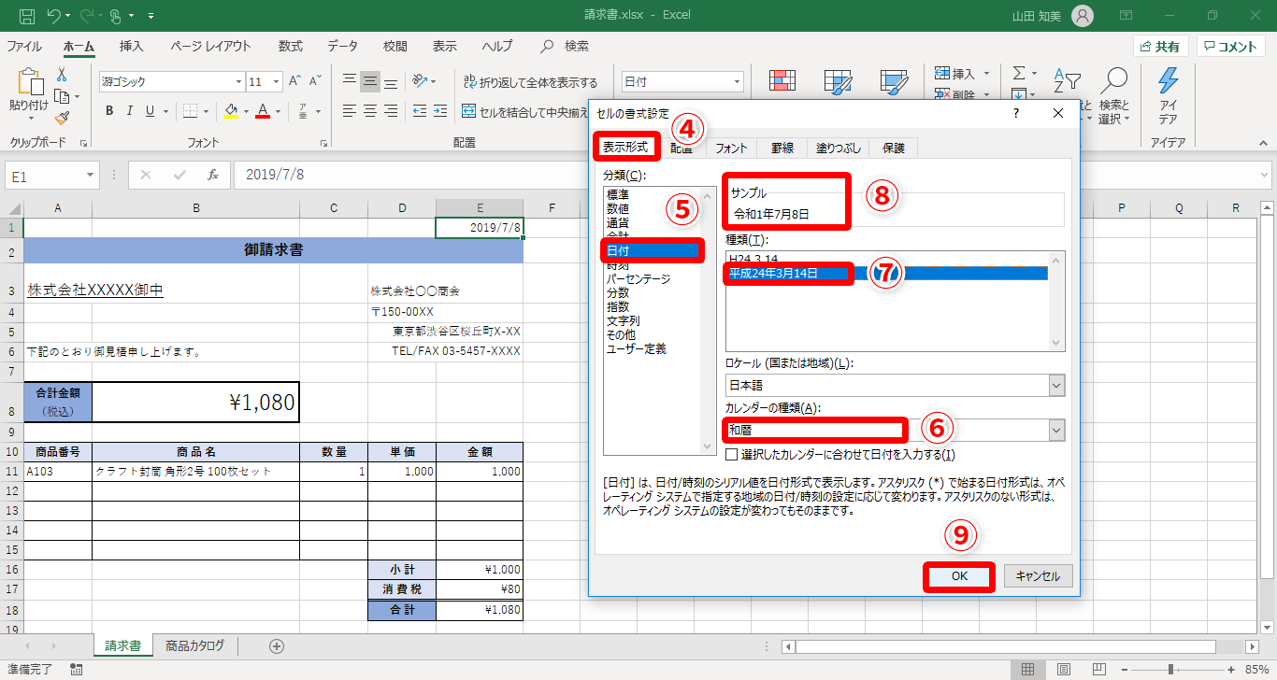
Task: Switch to the Data (データ) ribbon tab
Action: (342, 46)
